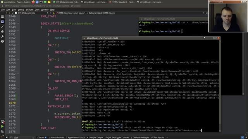Open the Debug menu
The image size is (248, 139).
(21, 10)
